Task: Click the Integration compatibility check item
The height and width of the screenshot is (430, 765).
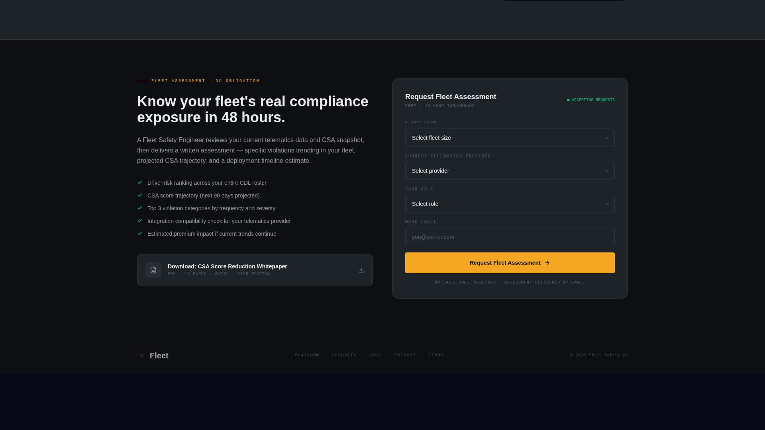Action: (219, 221)
